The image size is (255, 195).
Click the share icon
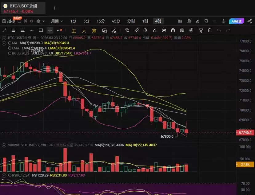pos(249,21)
